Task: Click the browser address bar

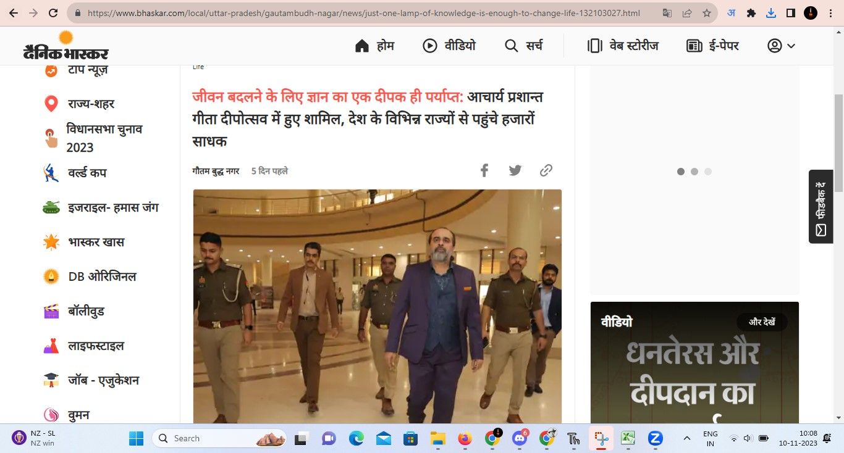Action: tap(363, 13)
